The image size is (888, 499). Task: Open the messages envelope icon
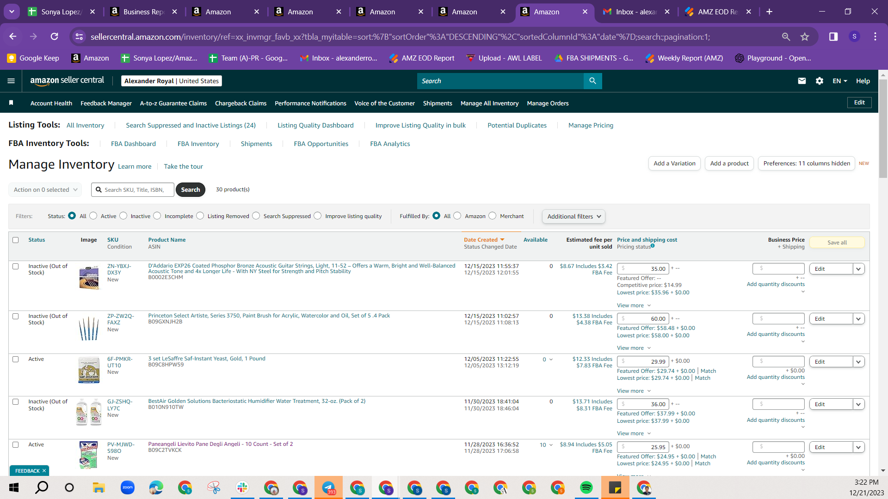tap(802, 81)
